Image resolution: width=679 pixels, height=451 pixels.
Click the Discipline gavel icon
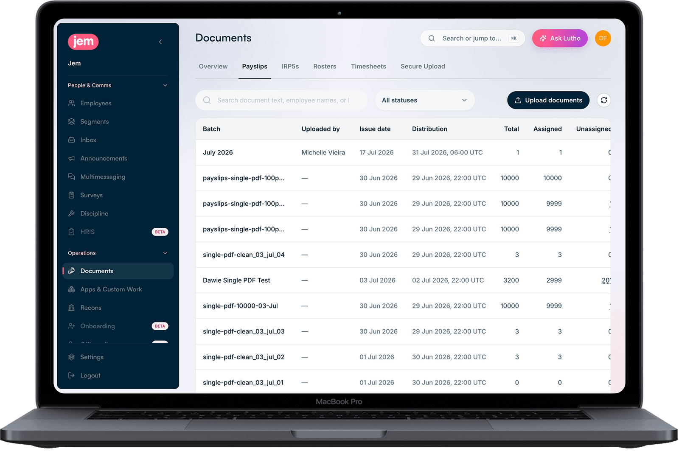tap(71, 213)
